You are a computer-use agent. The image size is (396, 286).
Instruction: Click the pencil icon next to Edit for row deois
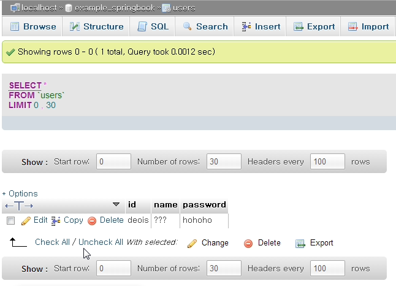26,220
